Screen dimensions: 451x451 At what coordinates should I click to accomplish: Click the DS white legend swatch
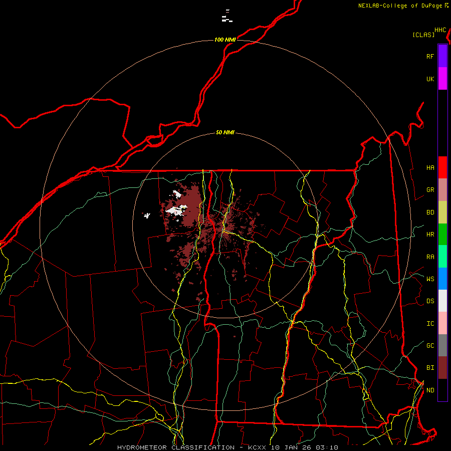coord(442,301)
